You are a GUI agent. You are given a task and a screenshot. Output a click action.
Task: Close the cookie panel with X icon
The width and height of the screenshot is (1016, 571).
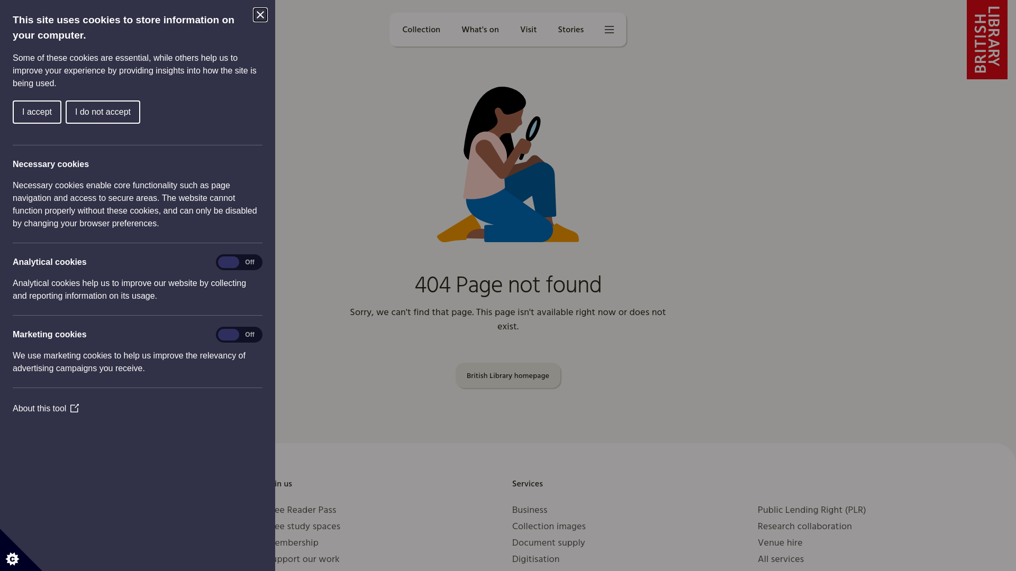pos(260,15)
